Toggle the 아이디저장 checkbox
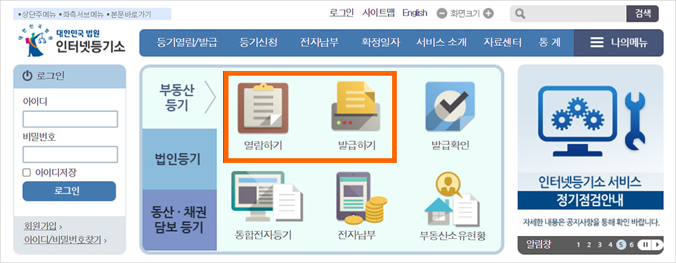The height and width of the screenshot is (263, 676). coord(27,172)
